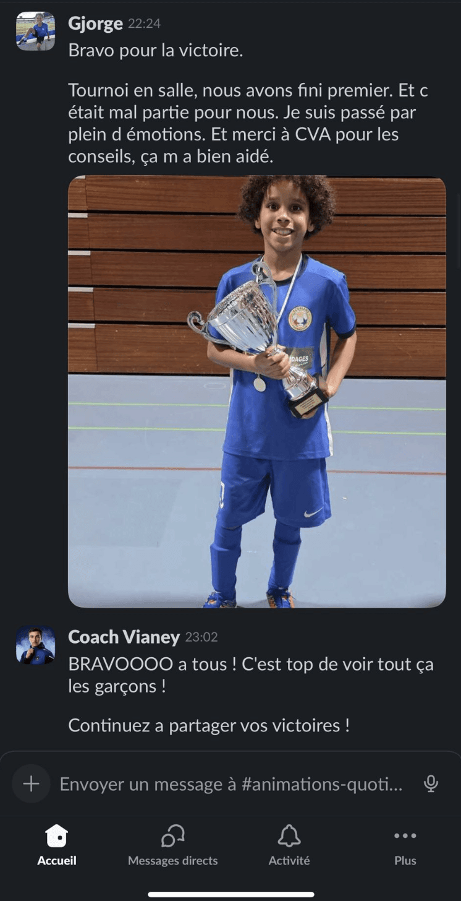Open the Accueil home tab
461x901 pixels.
(57, 845)
